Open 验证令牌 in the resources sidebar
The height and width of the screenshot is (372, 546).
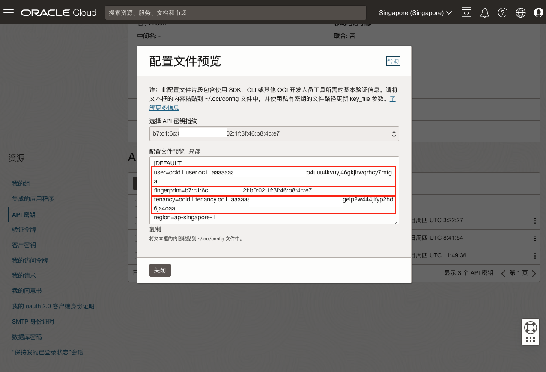tap(24, 230)
